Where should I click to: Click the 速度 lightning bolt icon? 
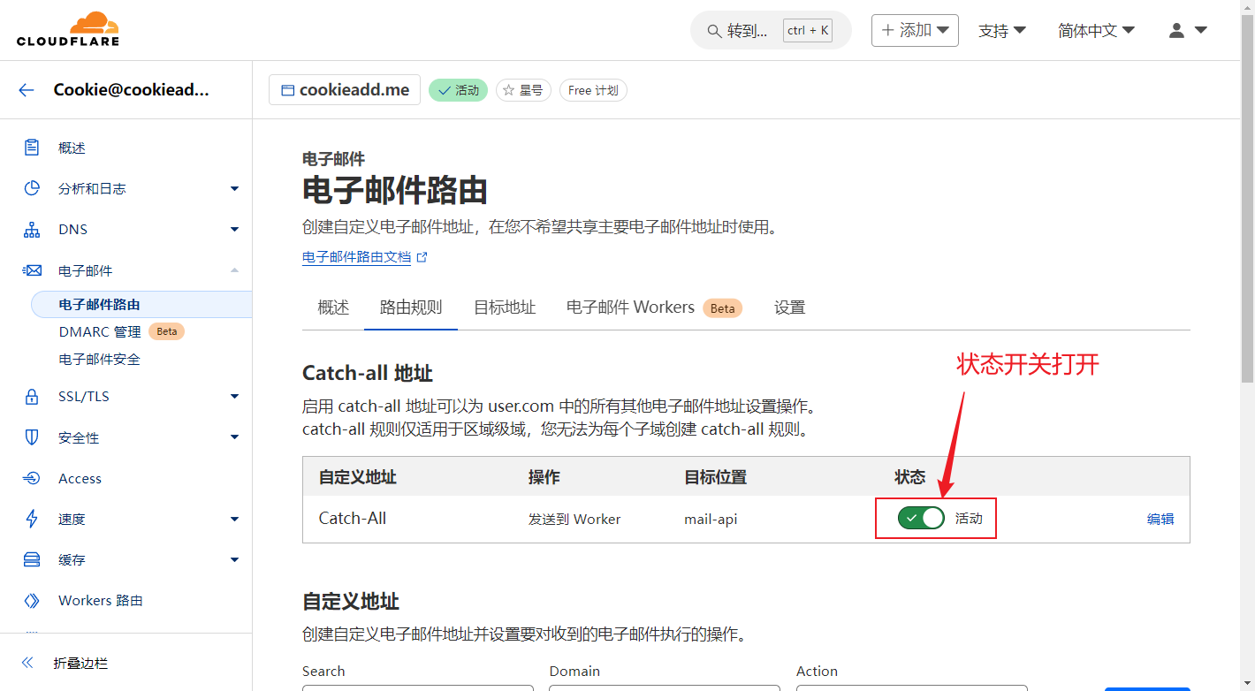point(32,519)
